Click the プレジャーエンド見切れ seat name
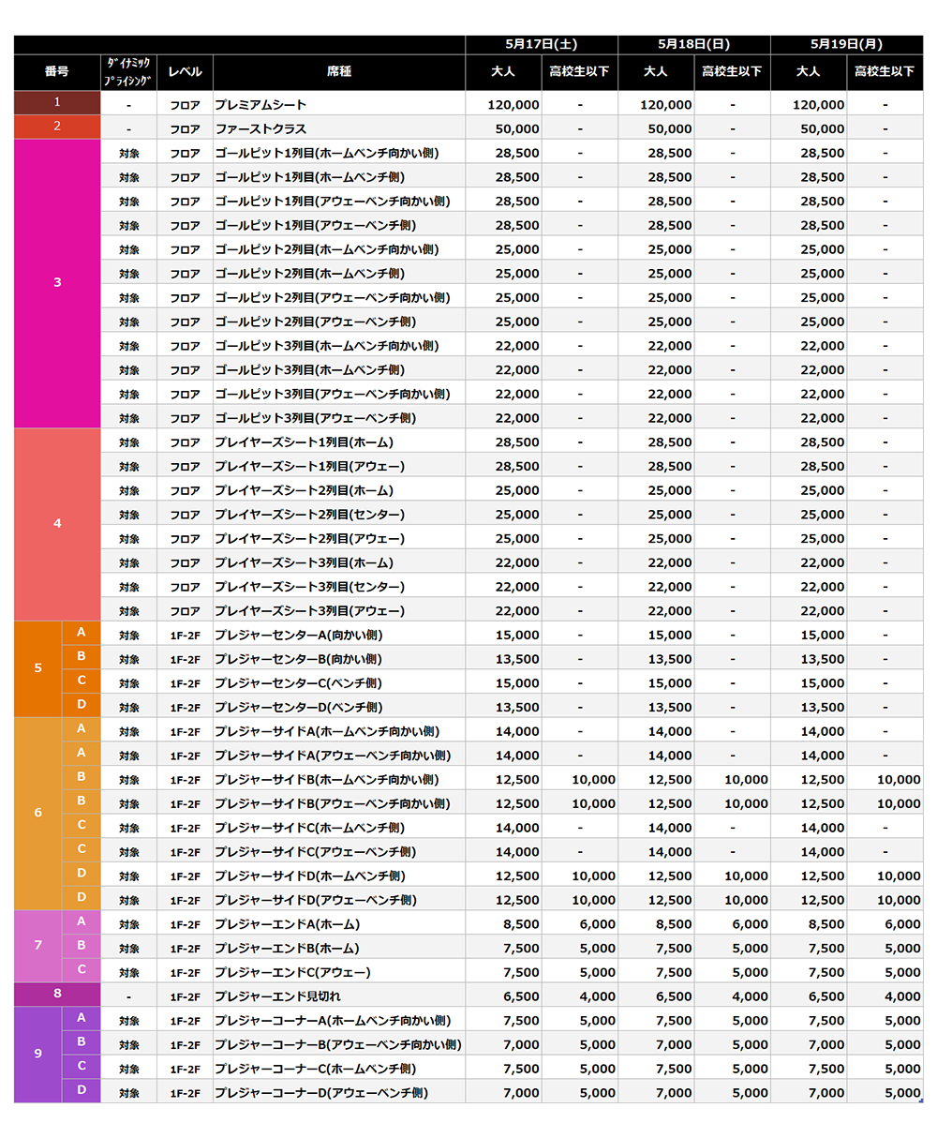The height and width of the screenshot is (1138, 937). (x=283, y=996)
